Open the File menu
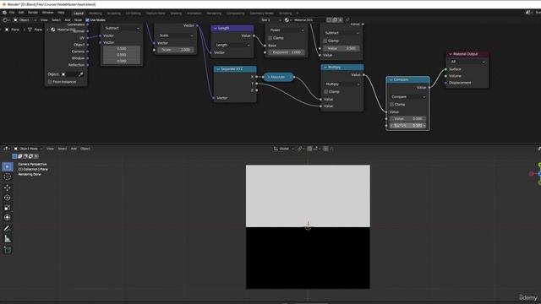Image resolution: width=541 pixels, height=304 pixels. coord(12,13)
